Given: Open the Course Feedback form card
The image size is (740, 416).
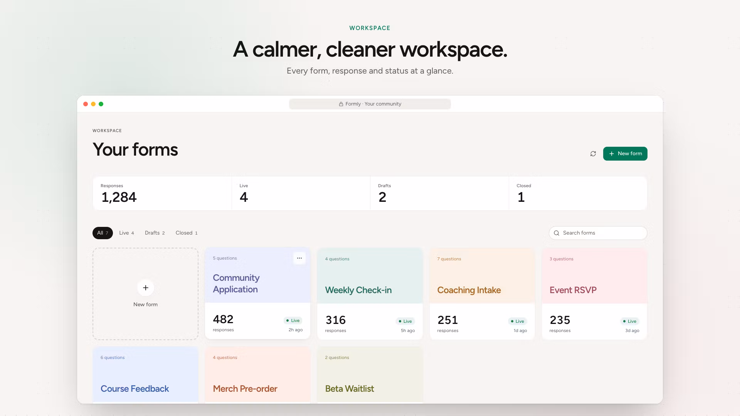Looking at the screenshot, I should [x=145, y=375].
